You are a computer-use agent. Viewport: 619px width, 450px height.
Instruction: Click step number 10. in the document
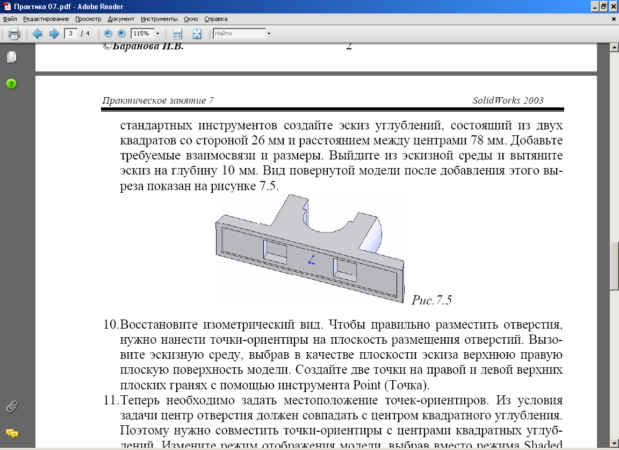pos(111,324)
